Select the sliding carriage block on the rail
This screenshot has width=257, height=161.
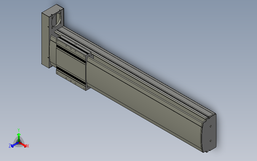point(72,63)
